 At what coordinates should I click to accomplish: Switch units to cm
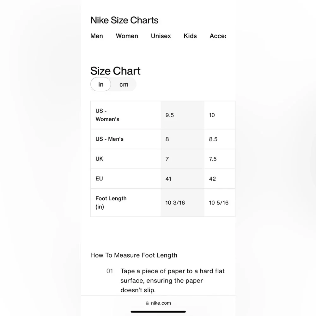124,84
